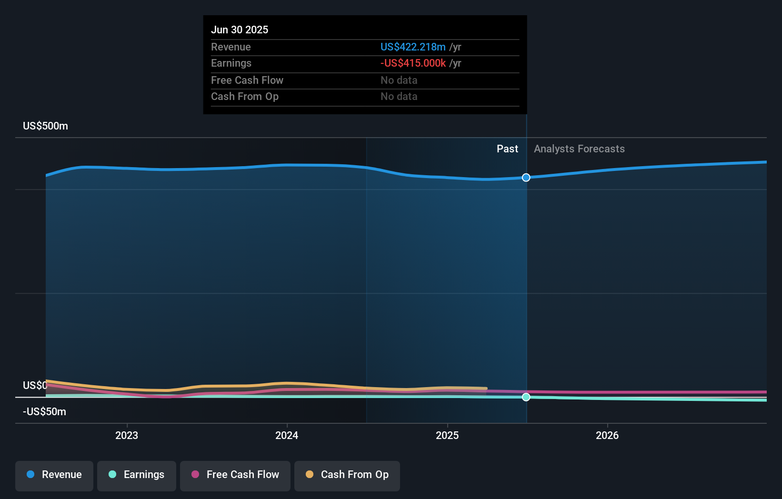Click the 2023 x-axis label
This screenshot has width=782, height=499.
(127, 435)
